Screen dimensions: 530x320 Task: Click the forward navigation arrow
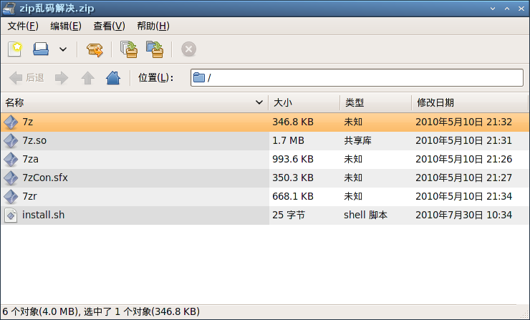coord(62,78)
